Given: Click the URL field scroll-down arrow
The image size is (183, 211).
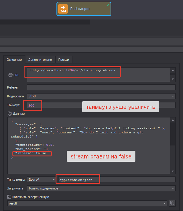Looking at the screenshot, I should pyautogui.click(x=173, y=79).
